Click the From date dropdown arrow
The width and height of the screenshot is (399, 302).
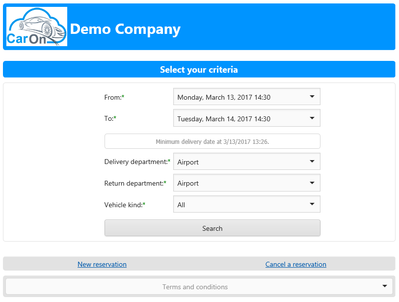tap(312, 97)
